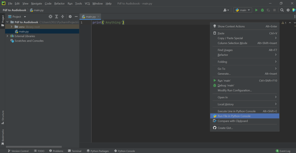Open the File menu
The width and height of the screenshot is (296, 153).
10,3
